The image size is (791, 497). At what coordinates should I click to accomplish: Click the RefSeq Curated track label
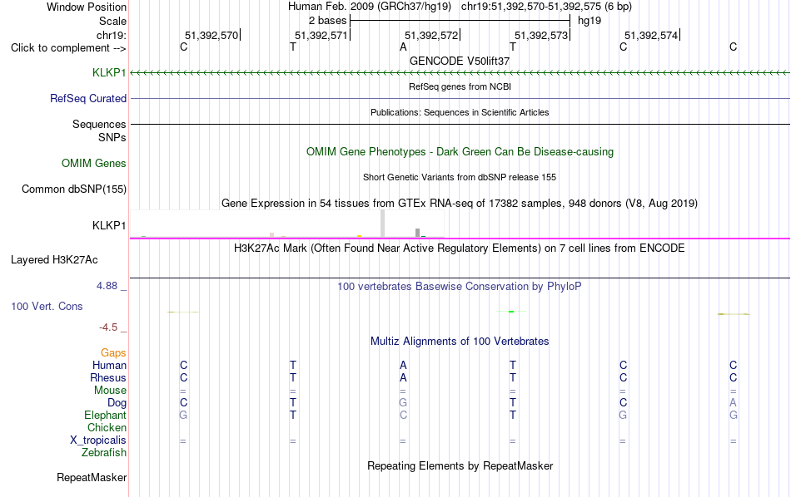(88, 98)
